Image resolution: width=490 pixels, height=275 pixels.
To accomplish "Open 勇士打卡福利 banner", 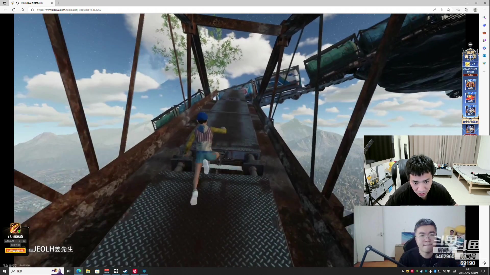I will coord(470,122).
